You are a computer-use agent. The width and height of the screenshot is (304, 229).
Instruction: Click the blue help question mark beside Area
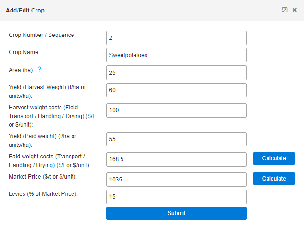(40, 69)
